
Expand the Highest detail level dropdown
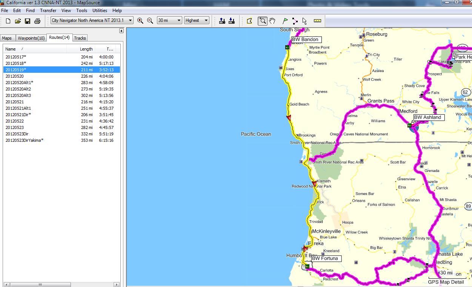click(206, 20)
